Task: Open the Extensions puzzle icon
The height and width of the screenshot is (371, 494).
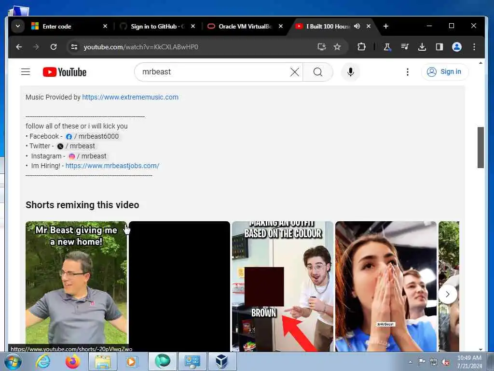Action: pyautogui.click(x=361, y=47)
